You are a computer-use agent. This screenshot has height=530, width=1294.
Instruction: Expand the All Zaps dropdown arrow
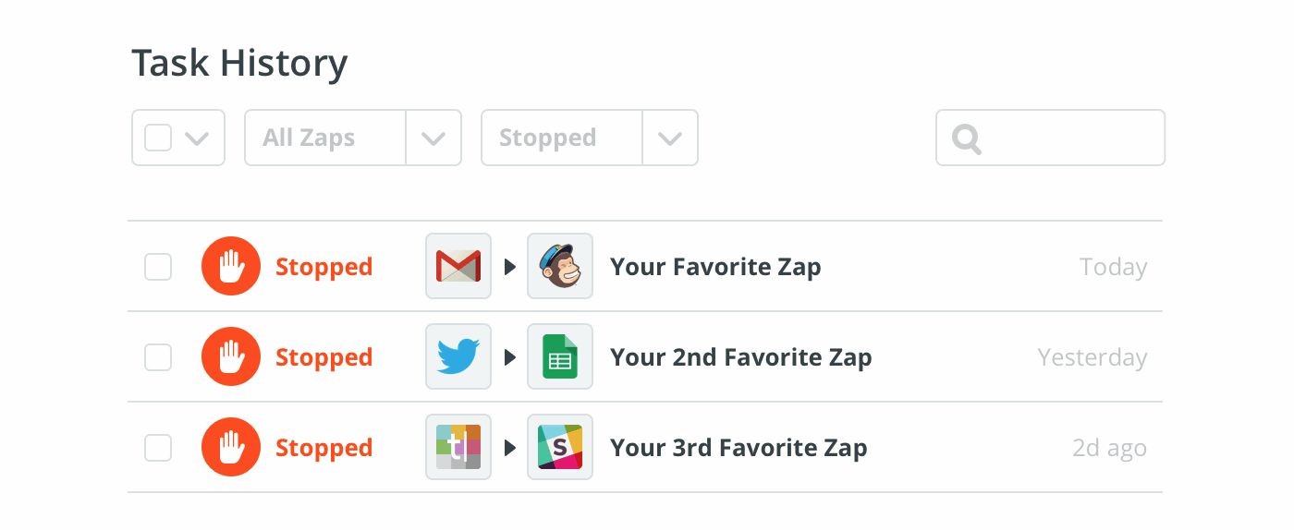point(433,139)
